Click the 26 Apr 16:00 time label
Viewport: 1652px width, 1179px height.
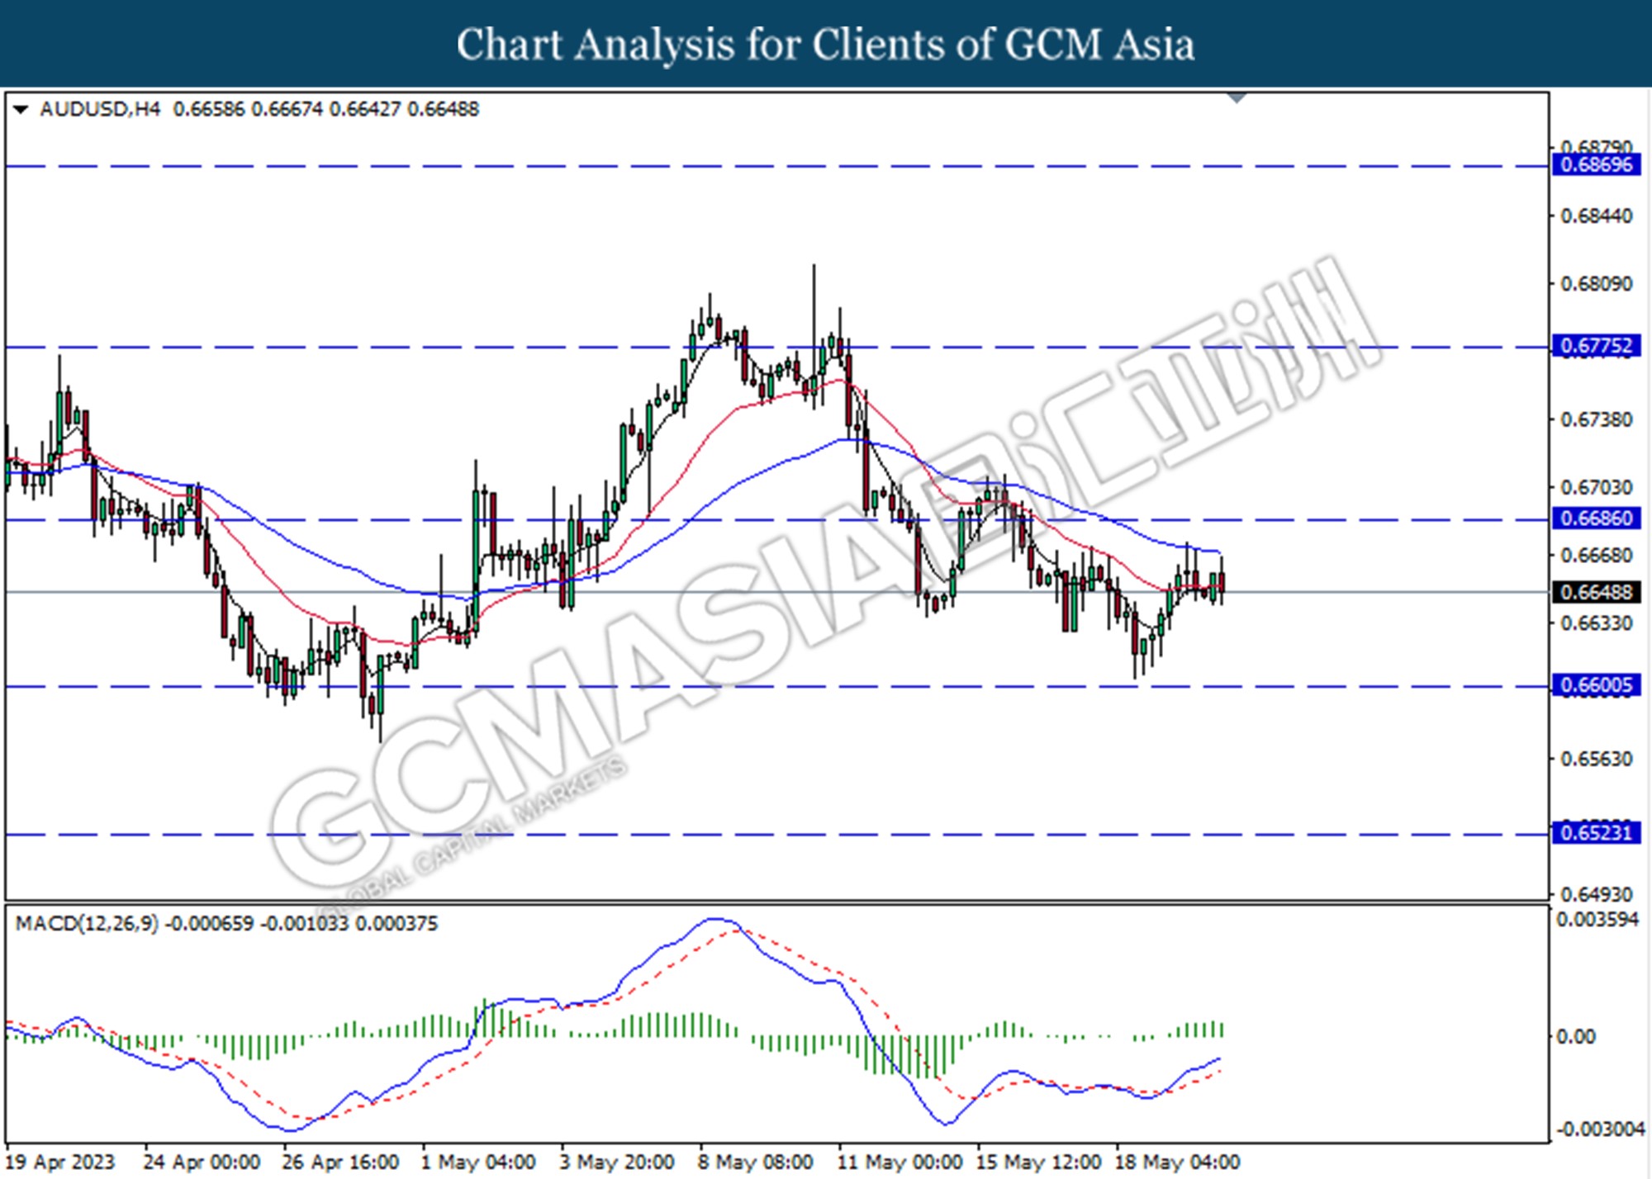(340, 1162)
